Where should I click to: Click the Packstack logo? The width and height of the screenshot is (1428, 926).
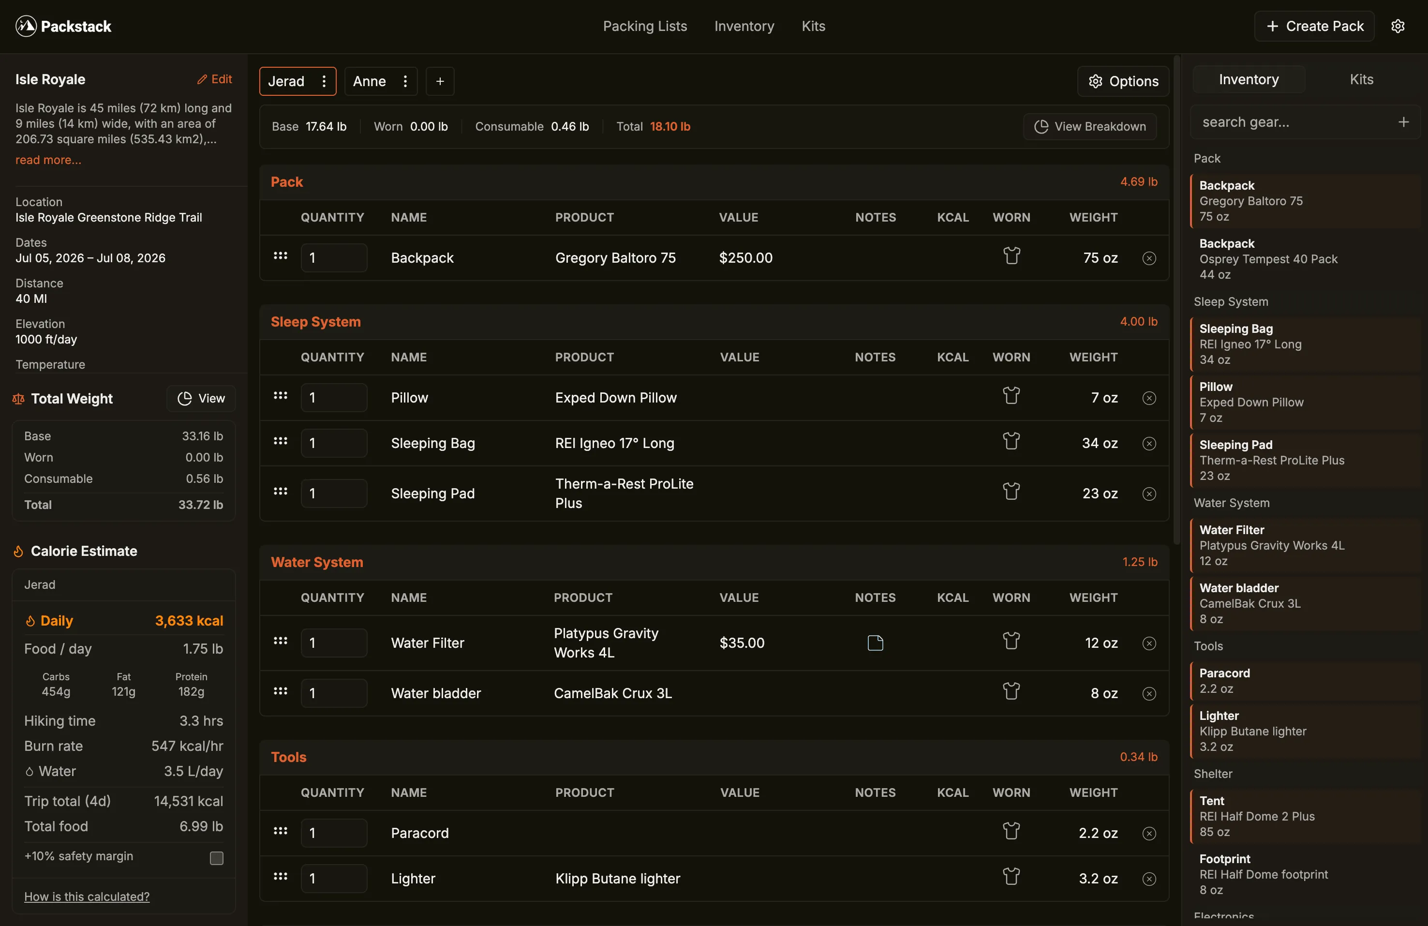[62, 26]
